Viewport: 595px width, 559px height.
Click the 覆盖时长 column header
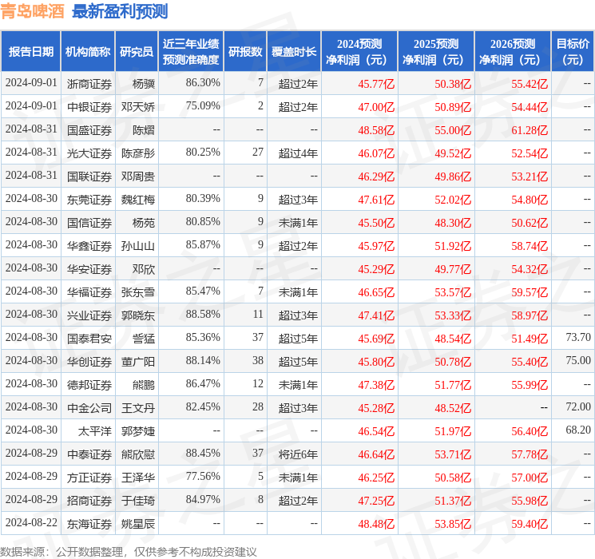coord(294,52)
